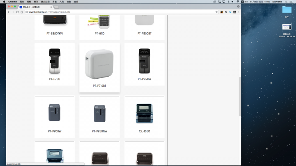Close the Brother product support tab
The width and height of the screenshot is (296, 166).
pyautogui.click(x=51, y=7)
